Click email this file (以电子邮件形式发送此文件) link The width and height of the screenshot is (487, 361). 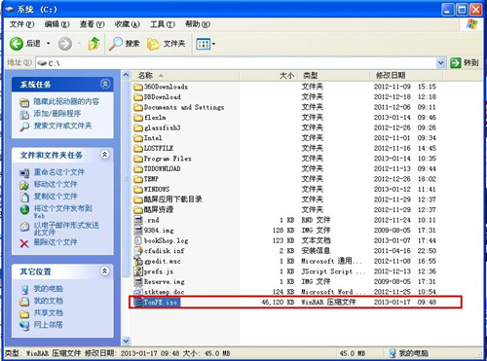[66, 229]
